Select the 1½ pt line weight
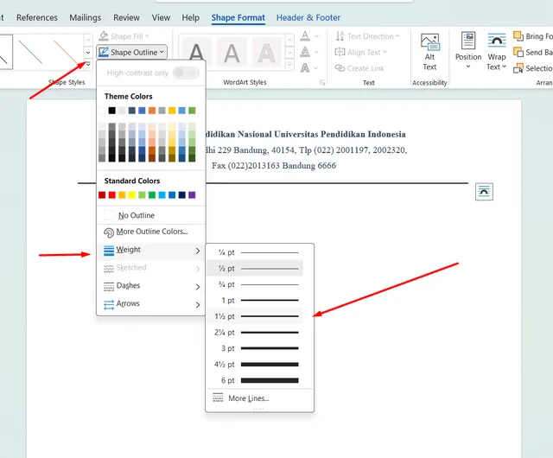Screen dimensions: 553x458 tap(259, 316)
